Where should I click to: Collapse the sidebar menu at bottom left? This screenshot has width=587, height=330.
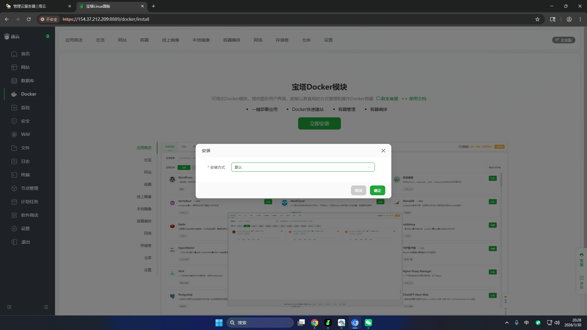(9, 307)
